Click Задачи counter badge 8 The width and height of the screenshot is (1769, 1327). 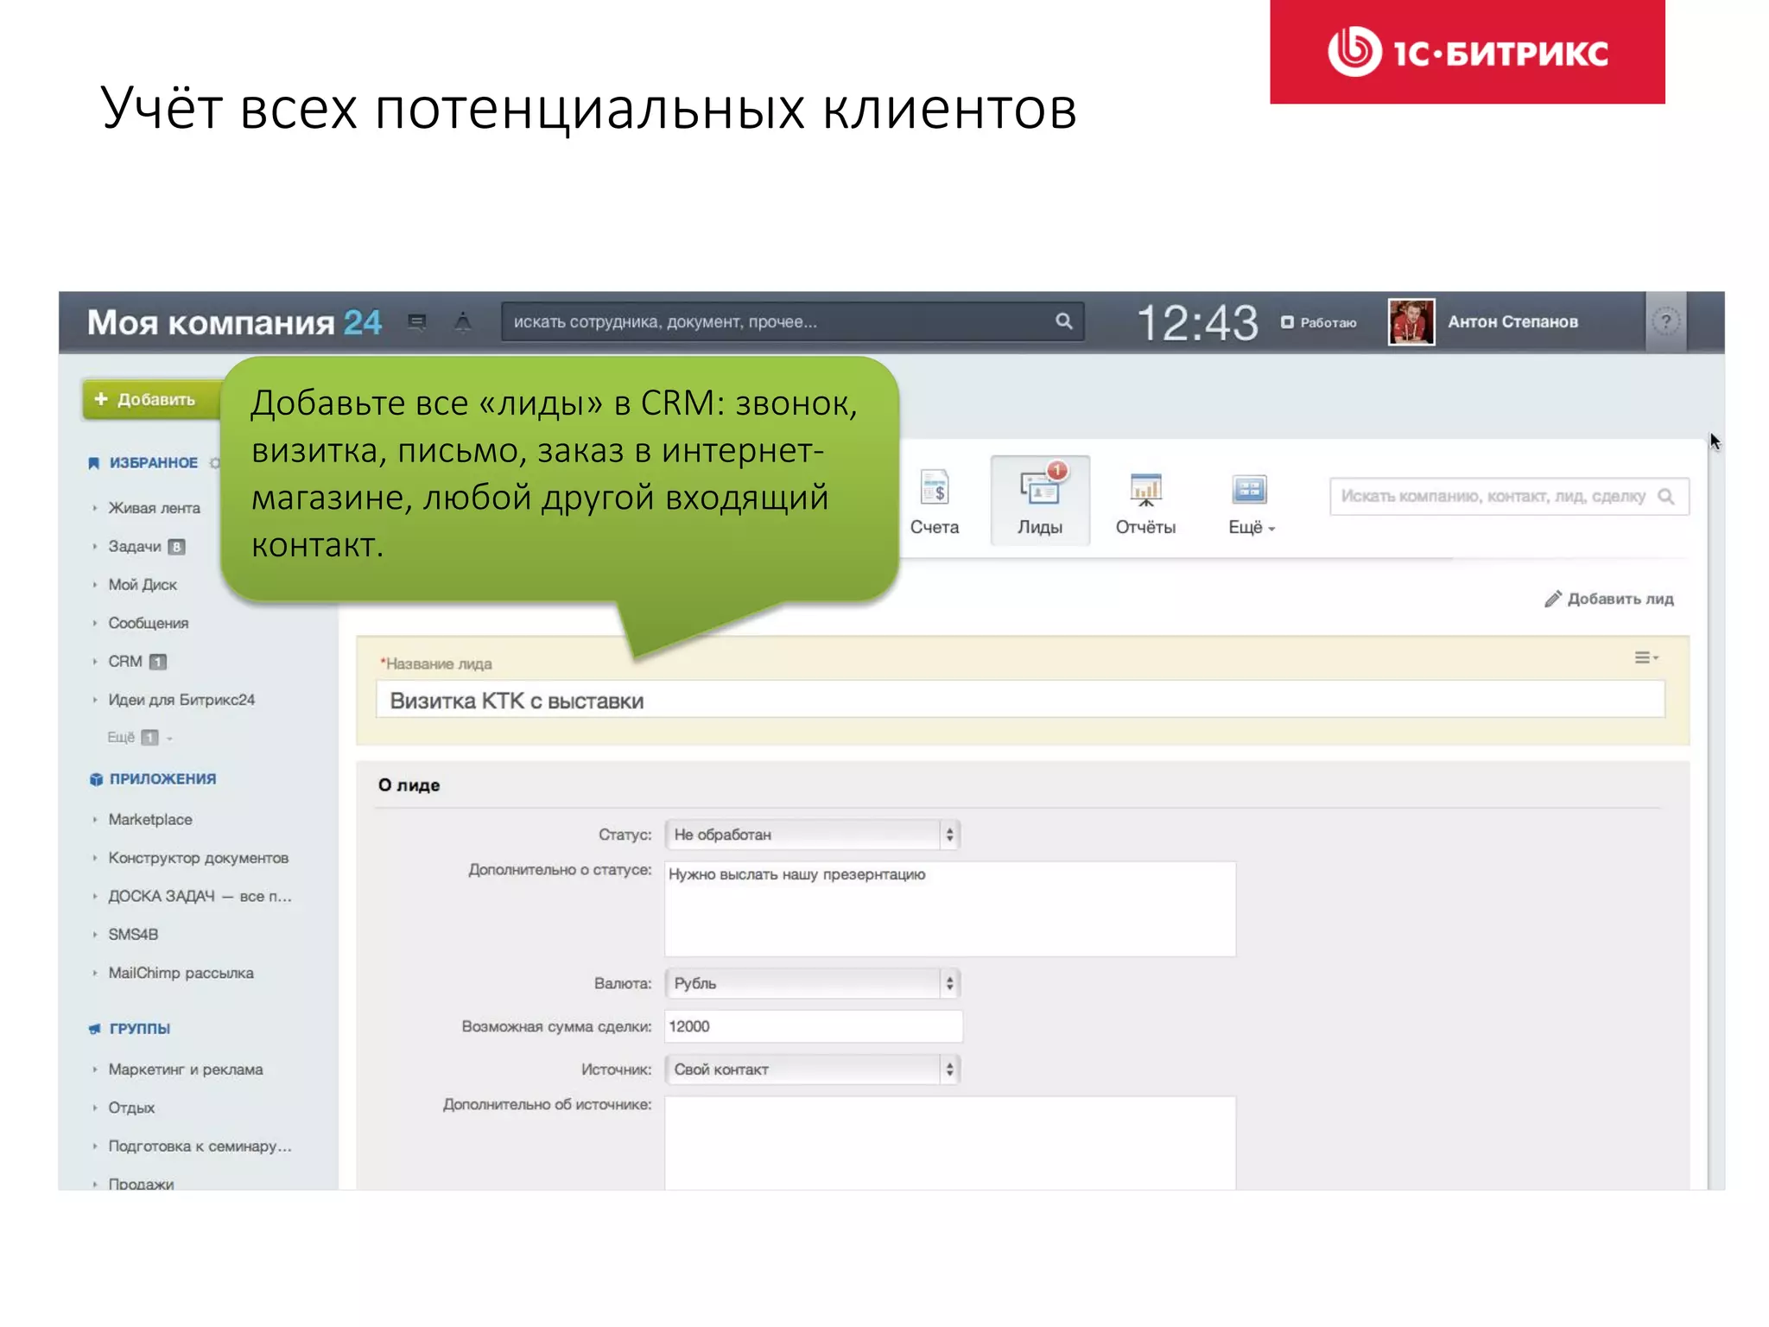(x=176, y=547)
